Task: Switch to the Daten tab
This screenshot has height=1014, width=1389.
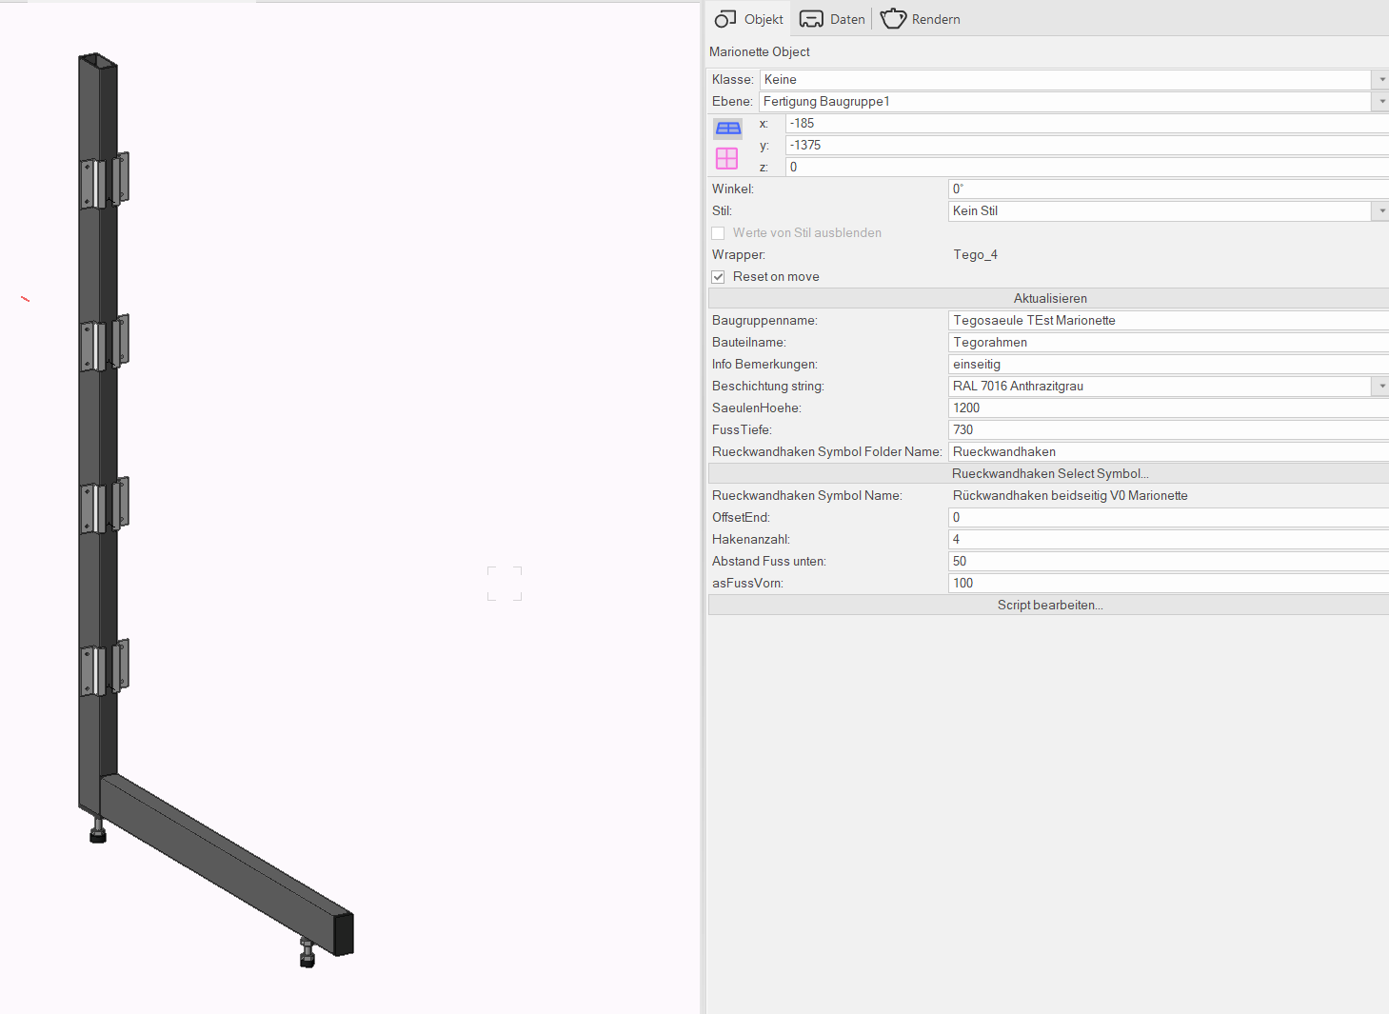Action: 833,19
